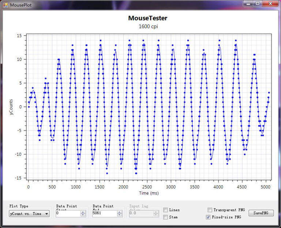
Task: Click the 2500 tick label on time axis
Action: [147, 187]
